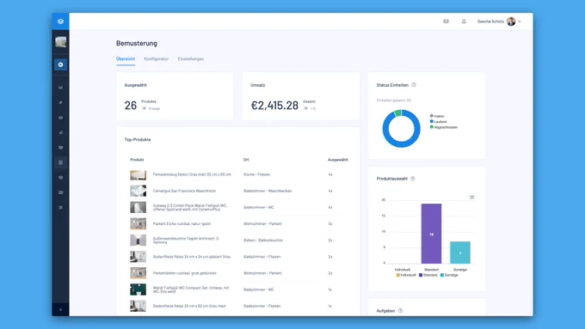
Task: Toggle the Standard legend entry below the bar chart
Action: click(428, 275)
